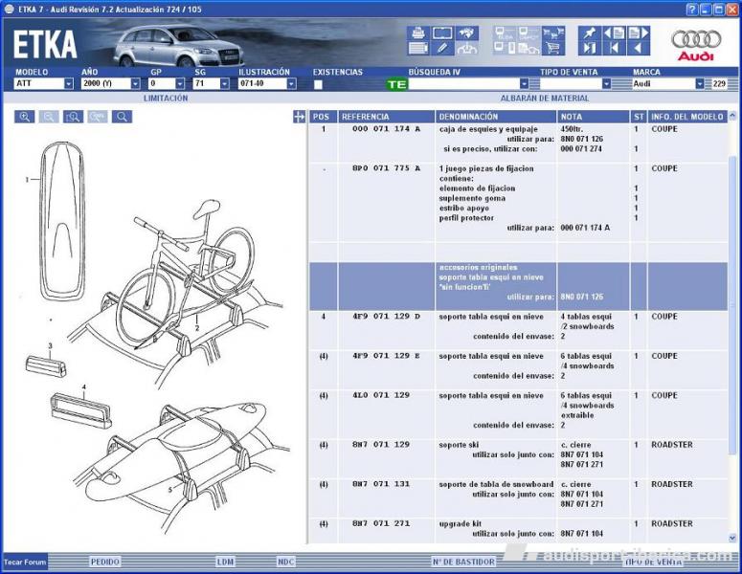The width and height of the screenshot is (742, 574).
Task: Expand the ILUSTRACIÓN dropdown
Action: [x=291, y=83]
